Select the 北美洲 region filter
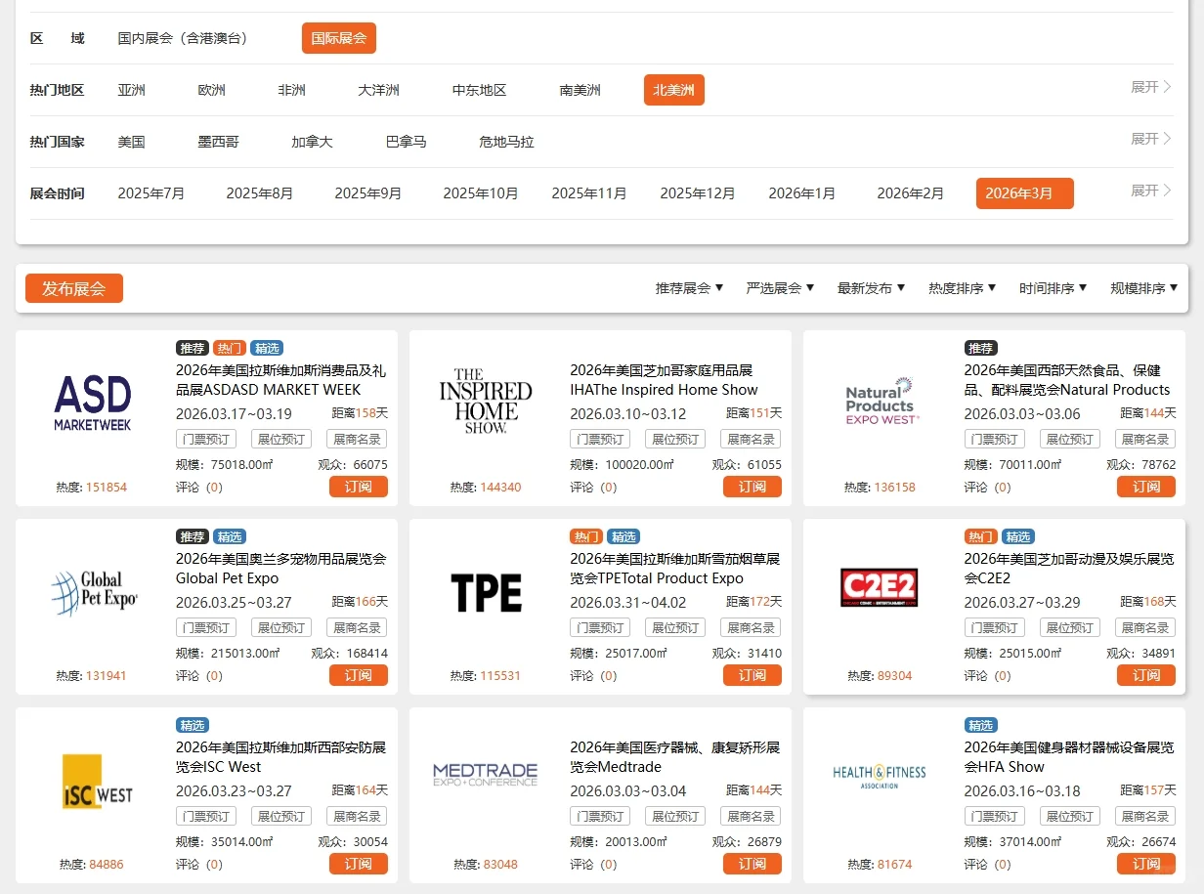This screenshot has height=894, width=1204. pyautogui.click(x=674, y=90)
